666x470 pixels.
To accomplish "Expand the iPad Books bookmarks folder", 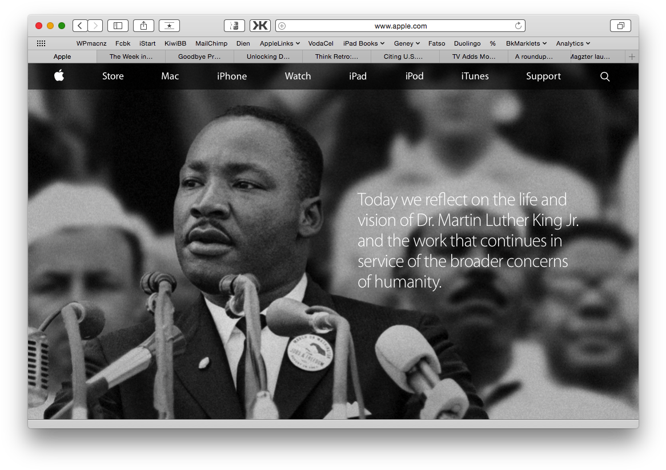I will click(363, 43).
